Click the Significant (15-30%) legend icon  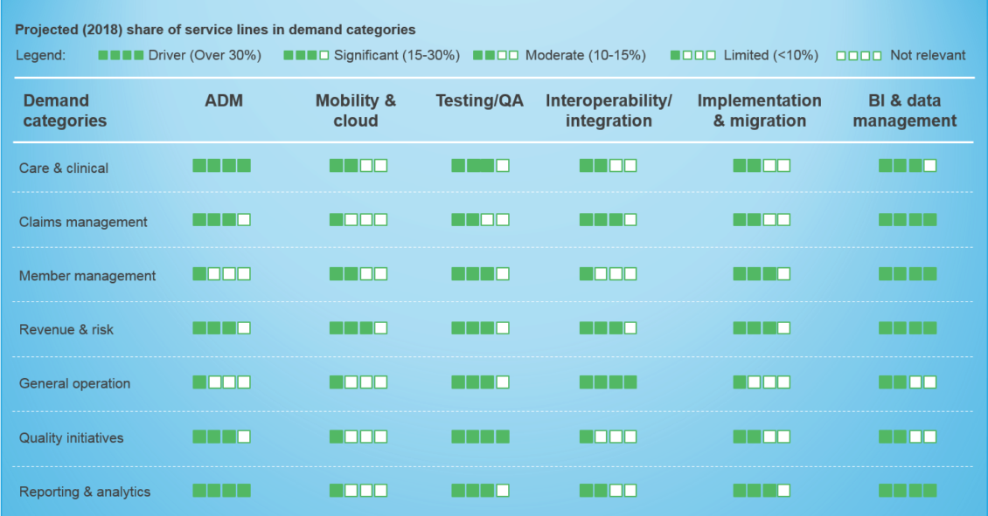(x=306, y=55)
